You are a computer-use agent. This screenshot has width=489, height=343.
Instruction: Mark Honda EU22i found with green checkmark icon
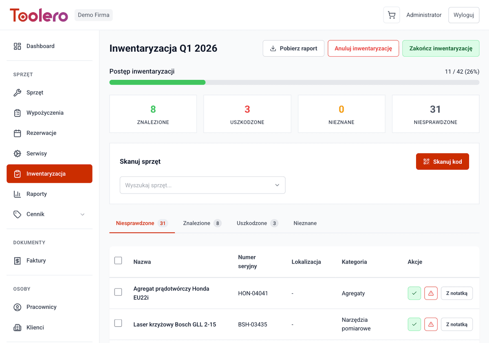coord(414,293)
